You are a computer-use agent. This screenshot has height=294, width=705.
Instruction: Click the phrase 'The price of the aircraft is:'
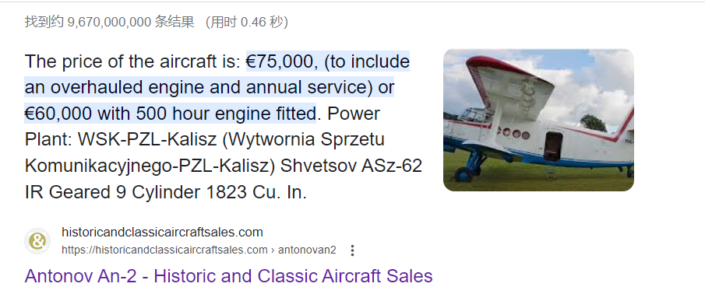(x=132, y=61)
